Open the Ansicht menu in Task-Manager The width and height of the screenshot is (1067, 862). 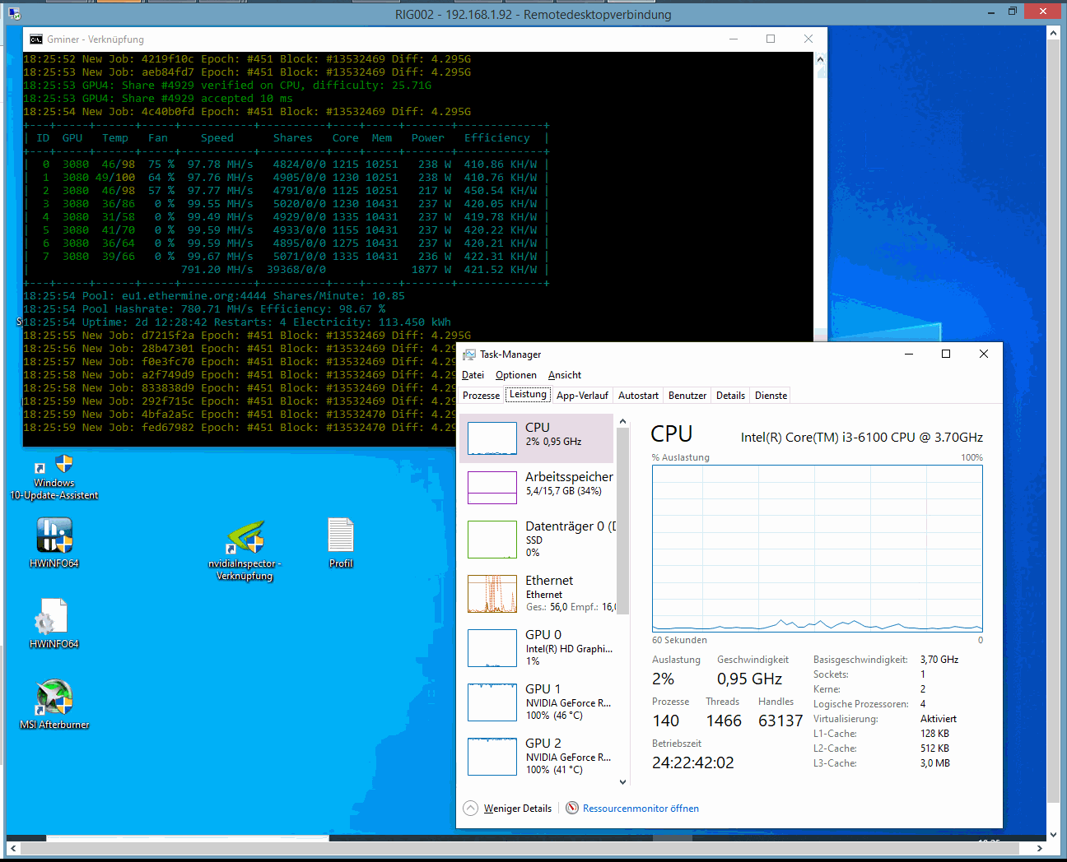565,375
